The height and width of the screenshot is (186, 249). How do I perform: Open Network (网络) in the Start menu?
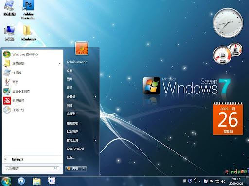(x=70, y=106)
